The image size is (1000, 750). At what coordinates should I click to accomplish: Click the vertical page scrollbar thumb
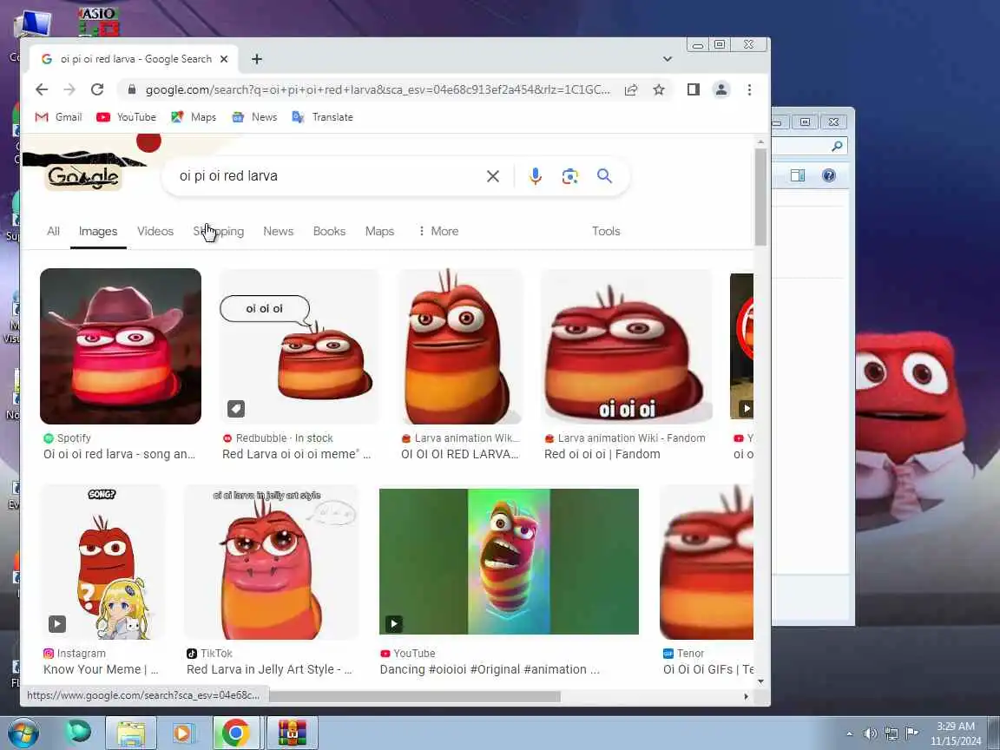click(760, 197)
